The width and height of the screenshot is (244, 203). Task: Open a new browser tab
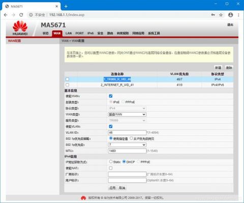click(x=66, y=7)
